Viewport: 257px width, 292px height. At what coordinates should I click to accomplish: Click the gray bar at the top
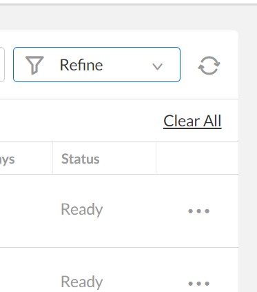pyautogui.click(x=128, y=4)
